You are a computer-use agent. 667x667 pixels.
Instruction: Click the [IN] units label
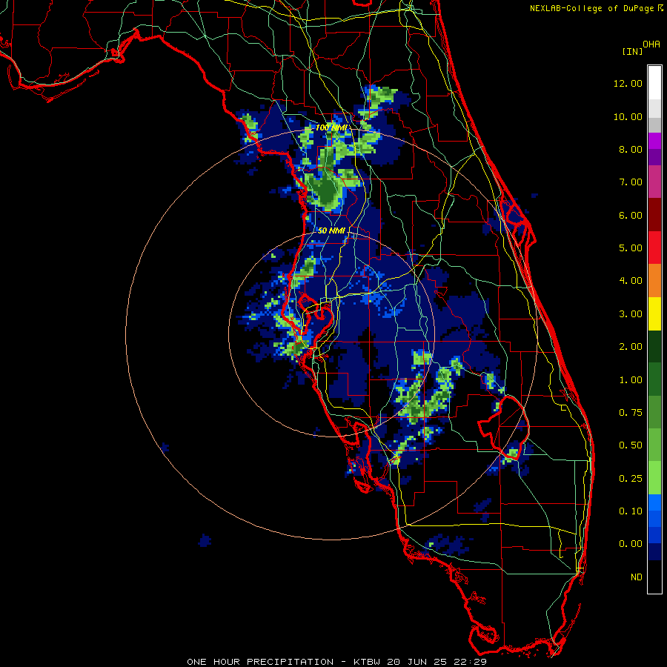pos(633,51)
